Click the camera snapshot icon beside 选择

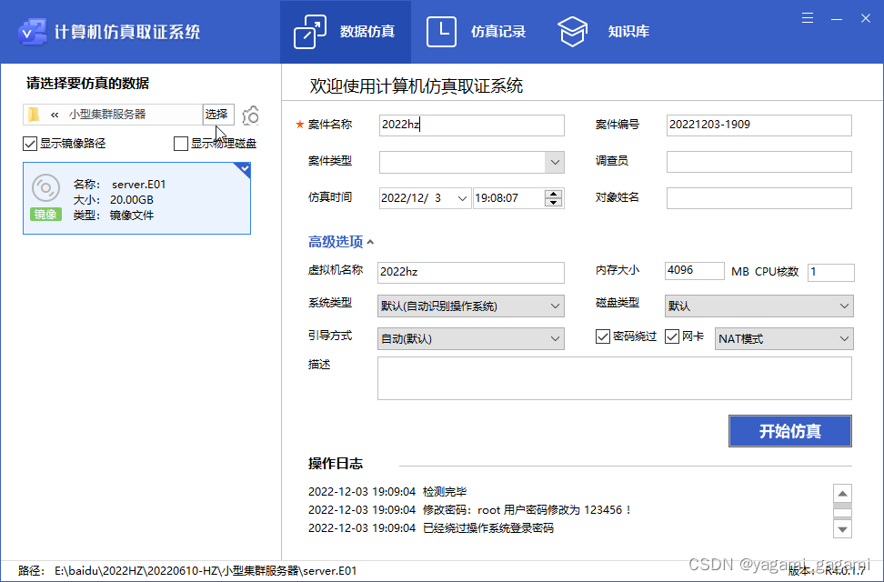click(x=251, y=115)
